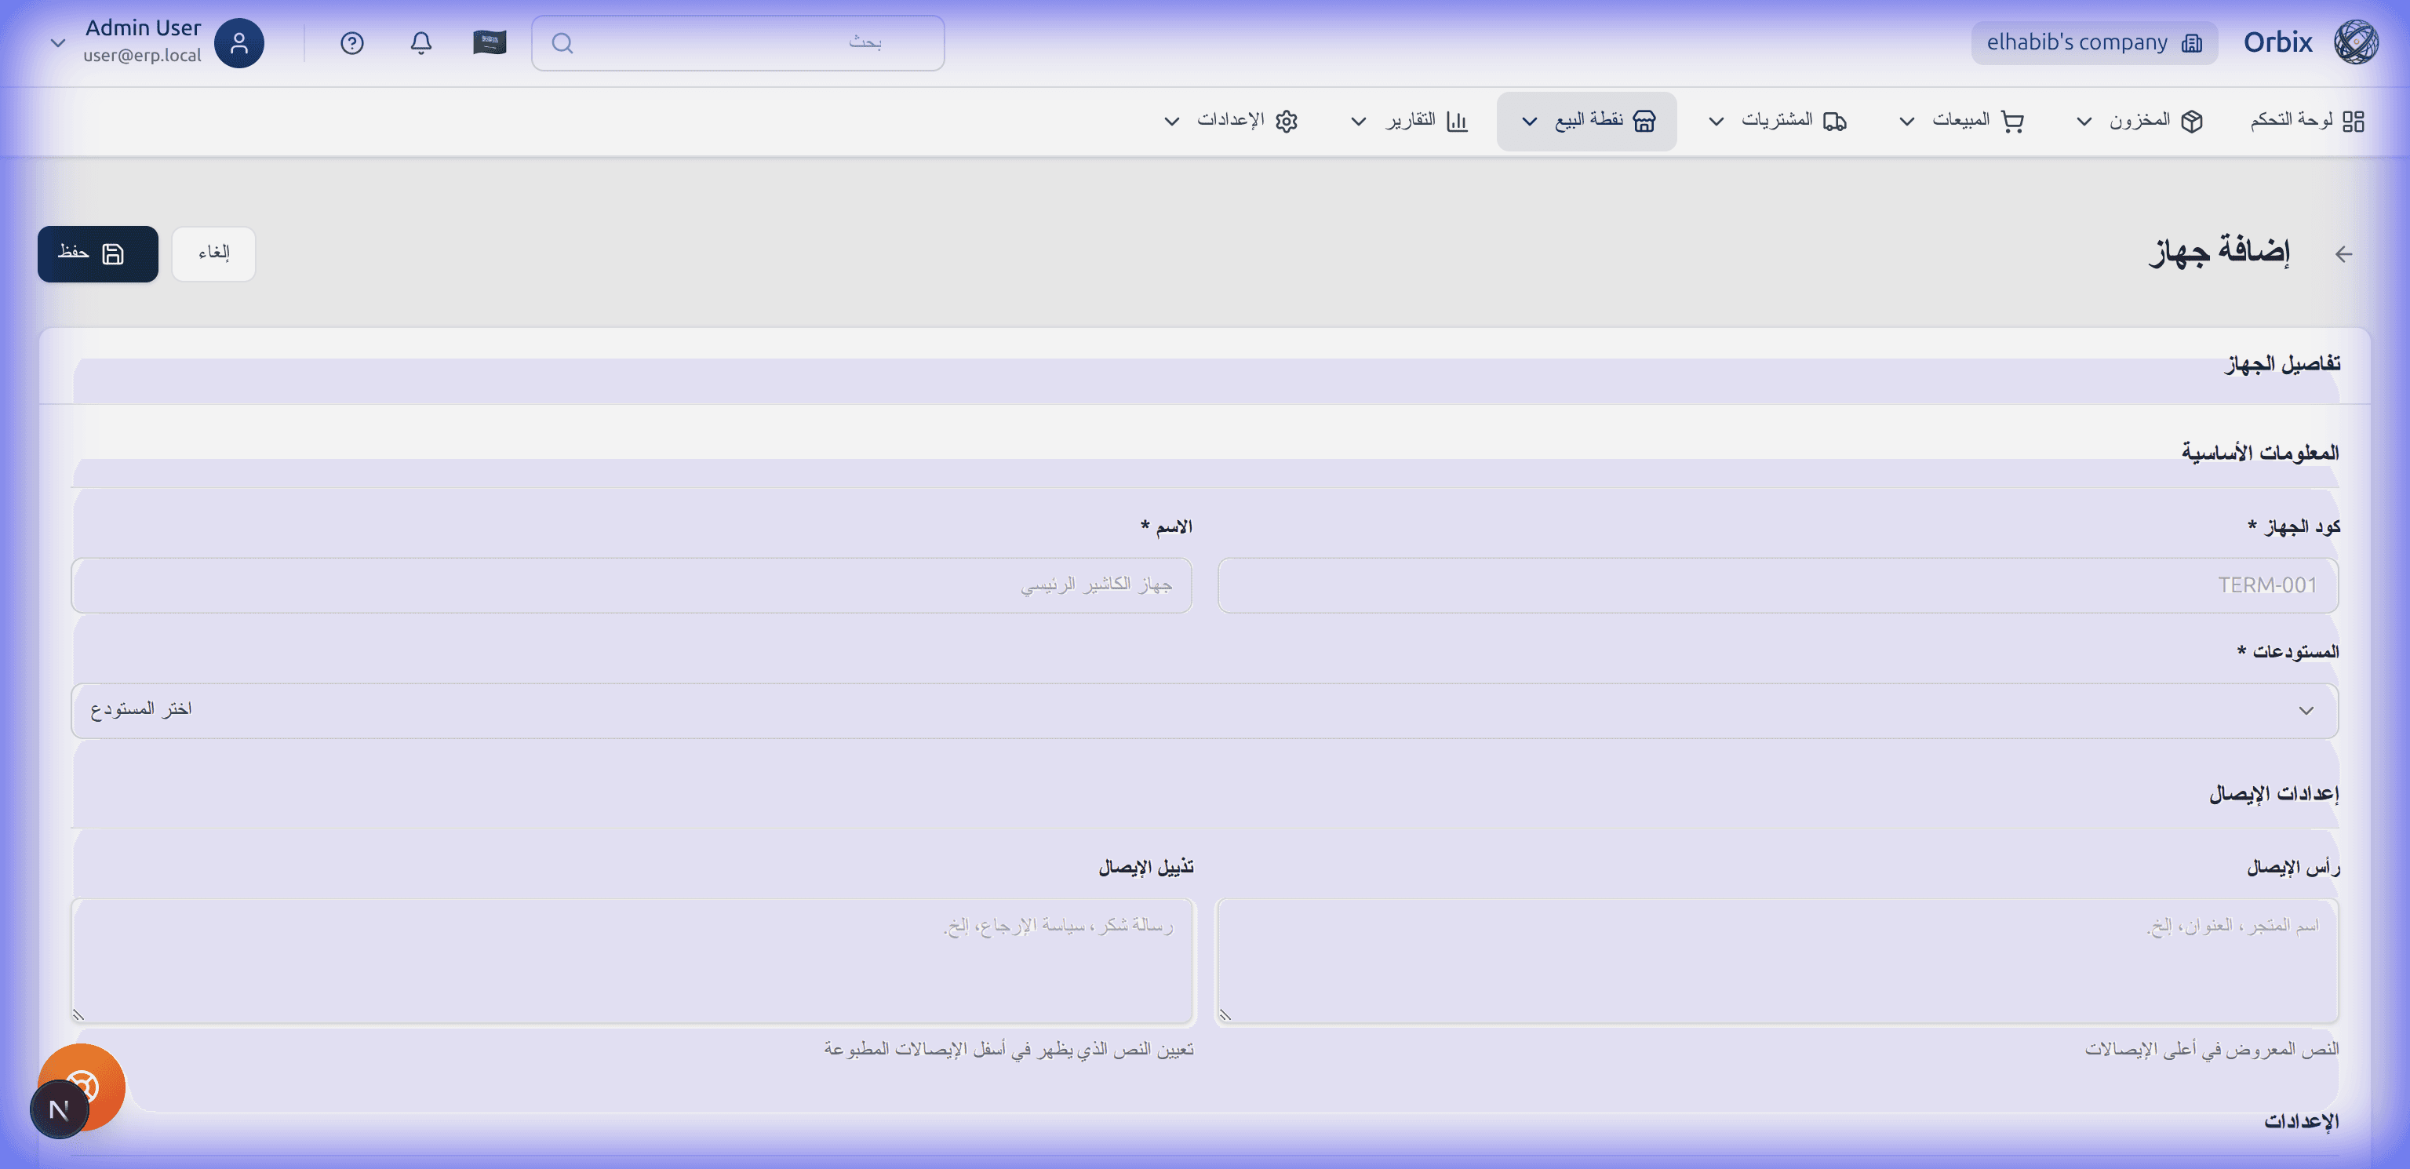Select the المخزون inventory box icon

[x=2190, y=121]
